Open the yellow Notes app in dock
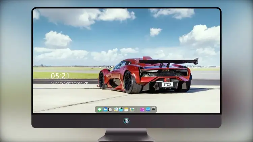Viewport: 253px width, 142px height. 126,109
